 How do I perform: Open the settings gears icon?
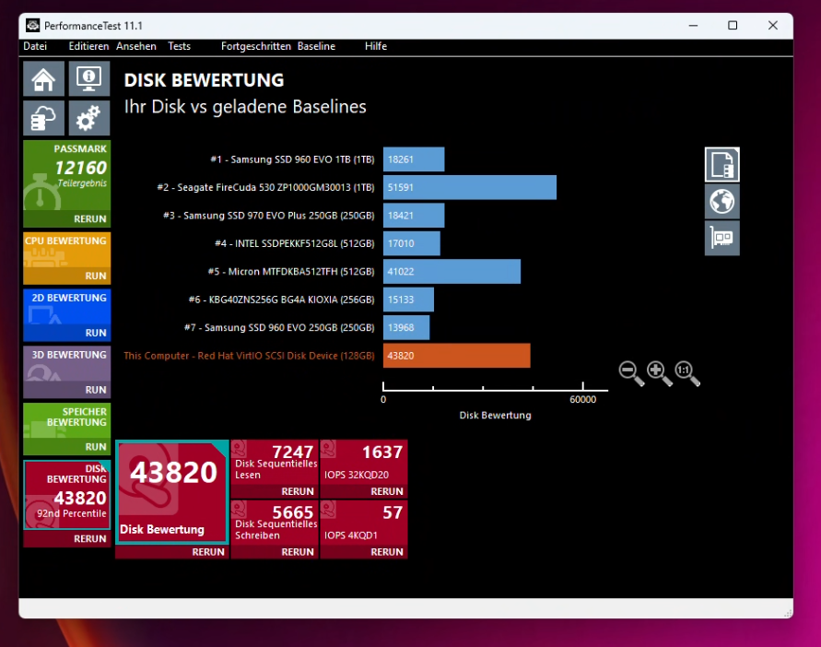click(89, 118)
